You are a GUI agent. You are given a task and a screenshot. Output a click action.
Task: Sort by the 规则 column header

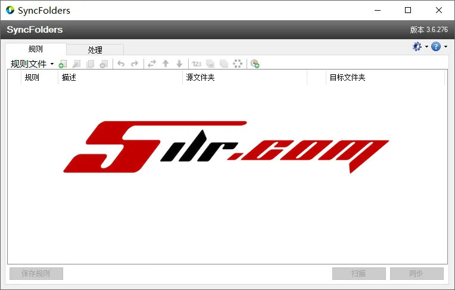(39, 77)
